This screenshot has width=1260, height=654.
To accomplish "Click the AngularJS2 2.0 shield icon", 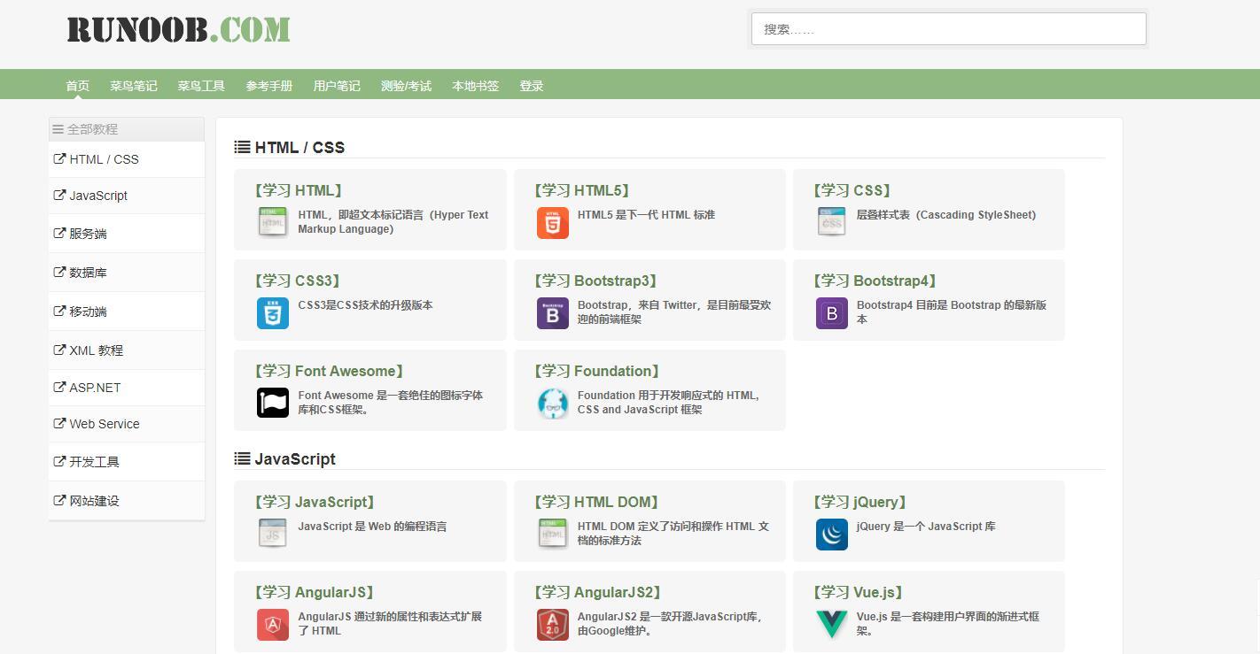I will (x=552, y=624).
